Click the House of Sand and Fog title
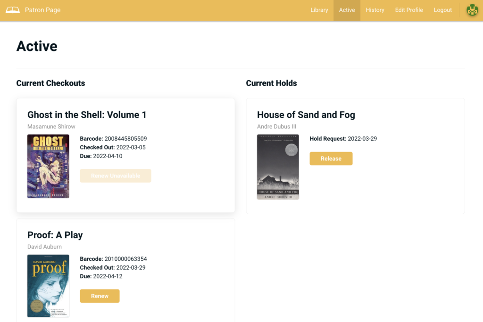The width and height of the screenshot is (483, 322). (306, 115)
